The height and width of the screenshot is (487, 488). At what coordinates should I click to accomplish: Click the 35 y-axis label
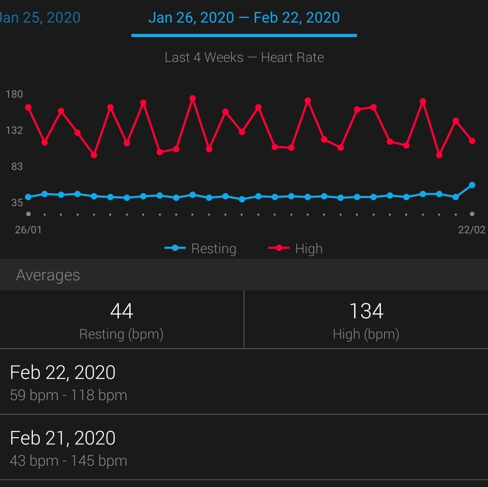pyautogui.click(x=17, y=202)
